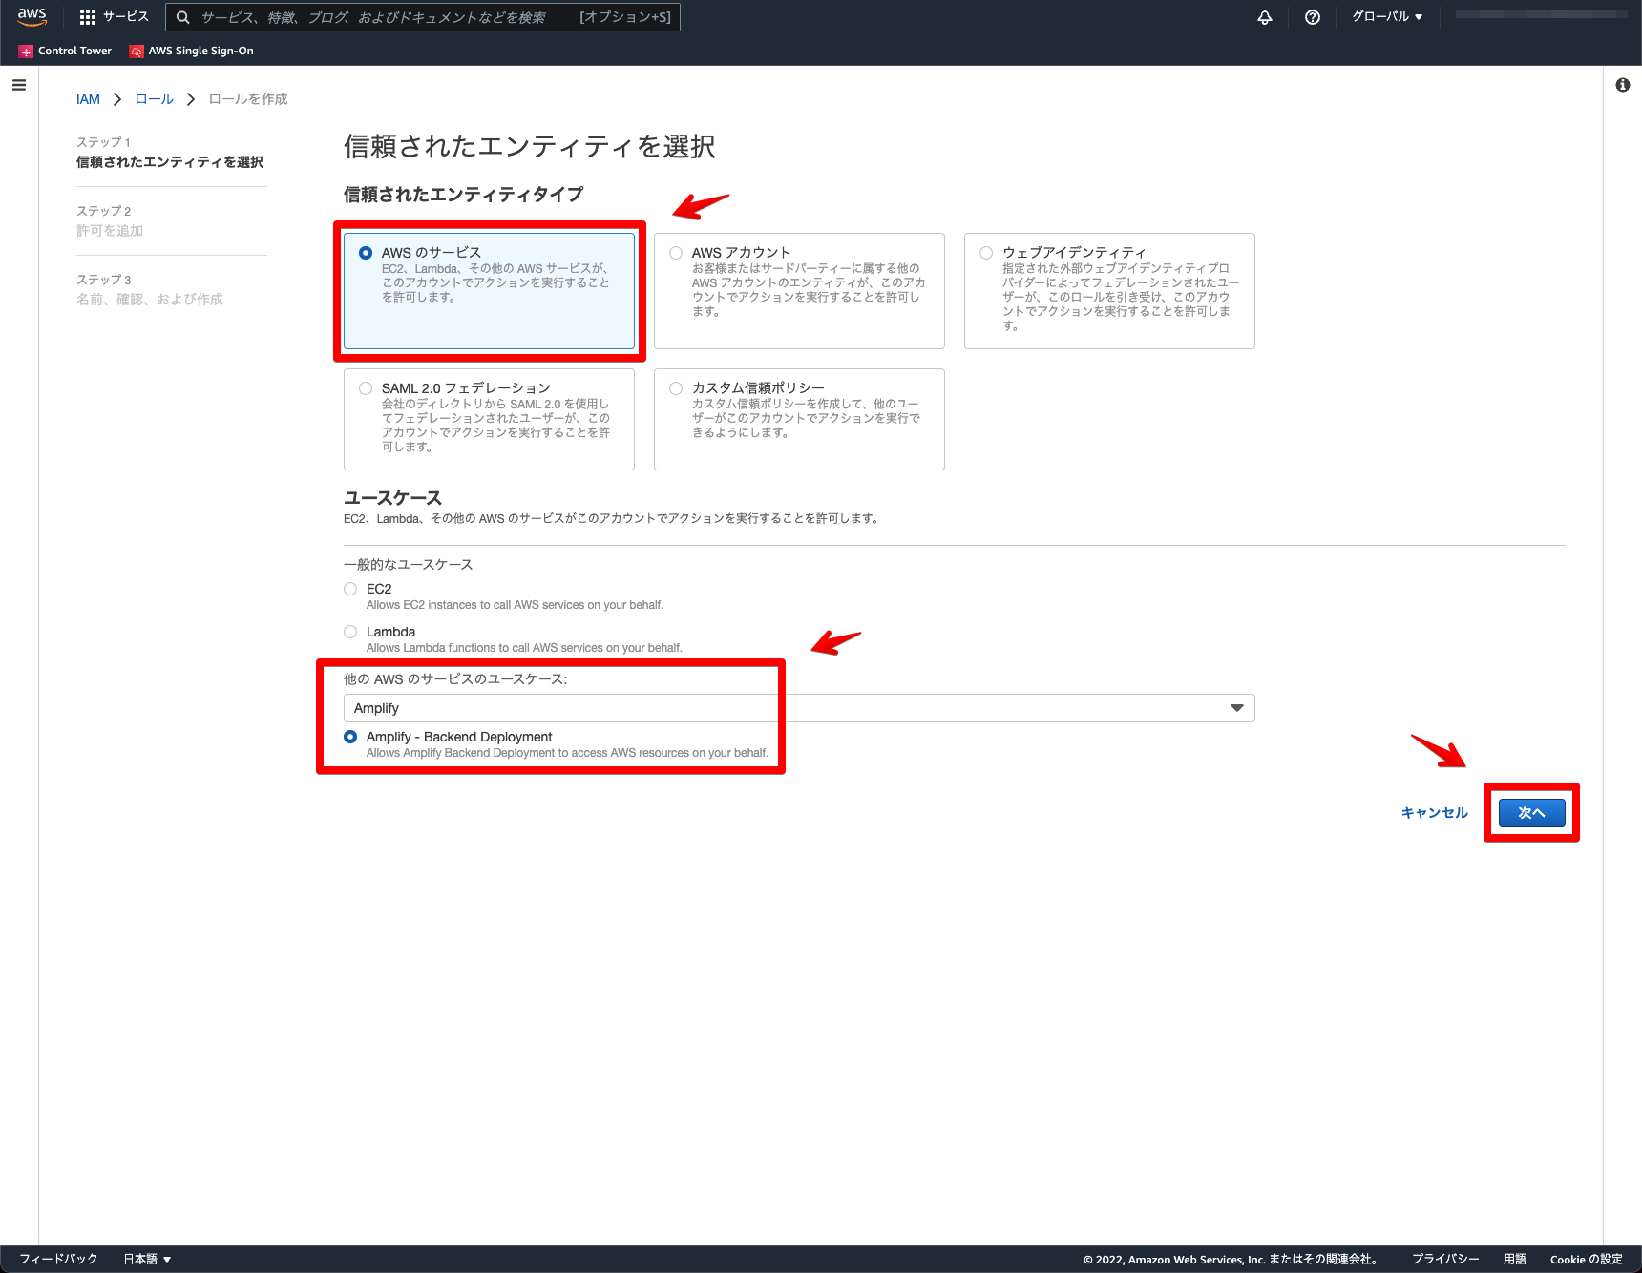
Task: Select Amplify - Backend Deployment radio
Action: pyautogui.click(x=350, y=737)
